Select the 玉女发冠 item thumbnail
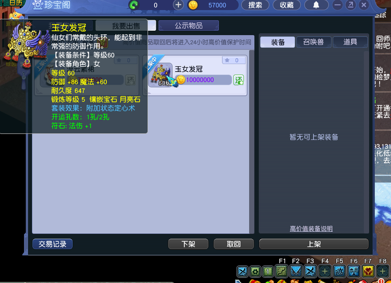 161,75
